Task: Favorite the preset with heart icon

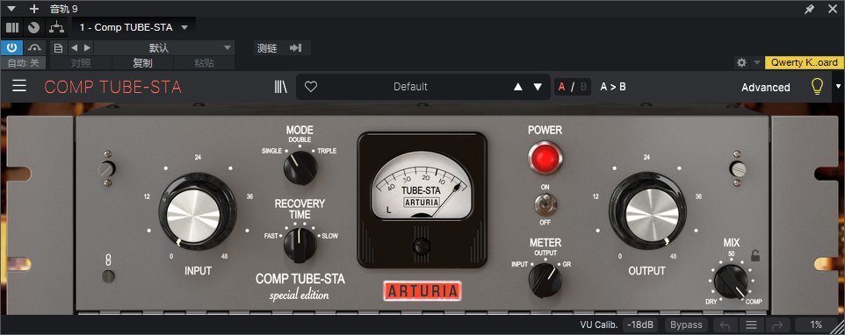Action: [x=311, y=87]
